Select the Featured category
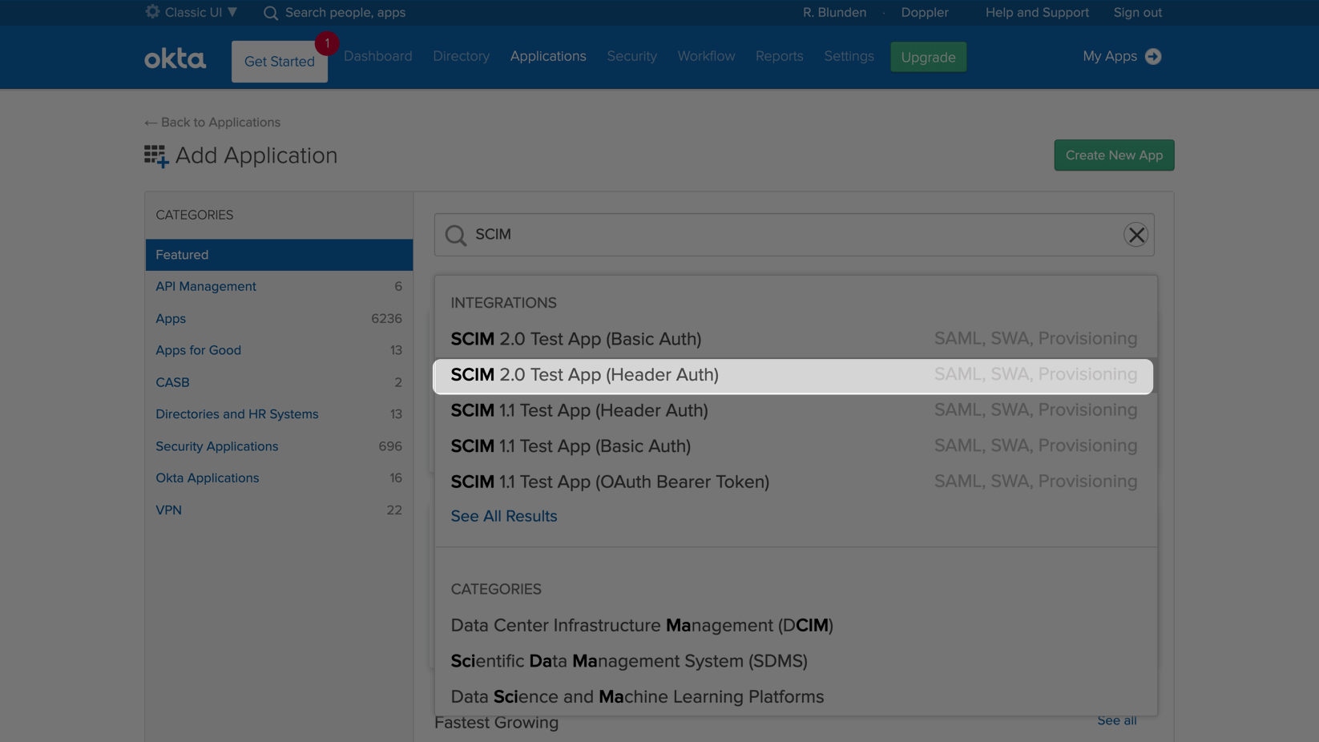 (x=279, y=255)
